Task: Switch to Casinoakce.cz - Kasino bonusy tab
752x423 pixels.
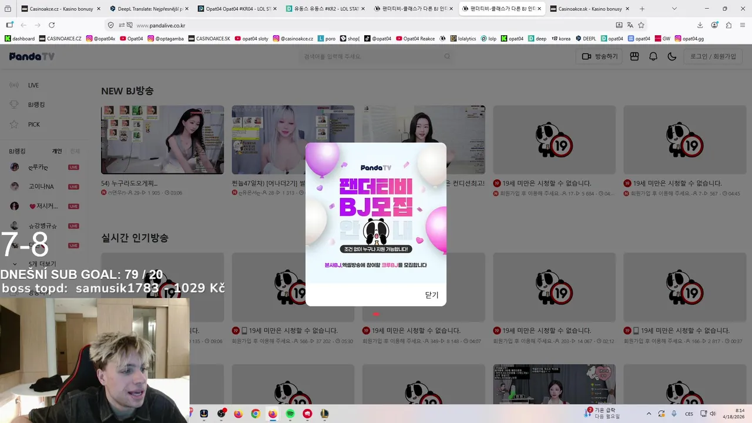Action: point(61,9)
